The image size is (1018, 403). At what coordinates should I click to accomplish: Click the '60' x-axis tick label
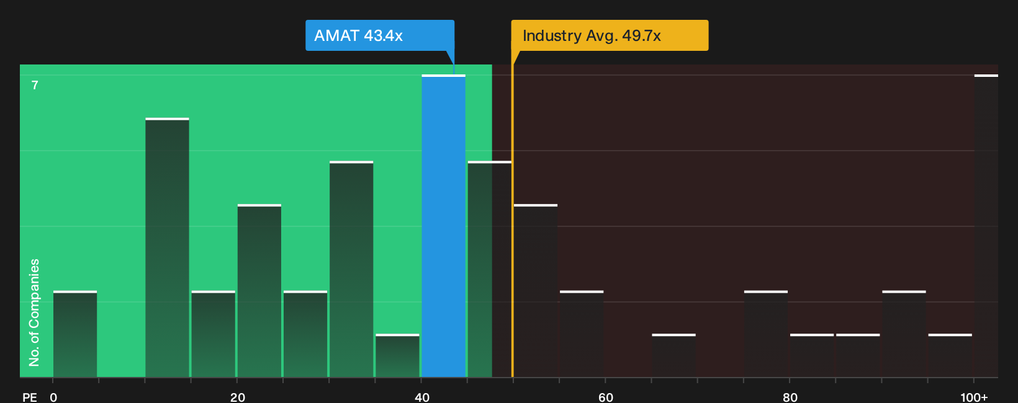[606, 397]
